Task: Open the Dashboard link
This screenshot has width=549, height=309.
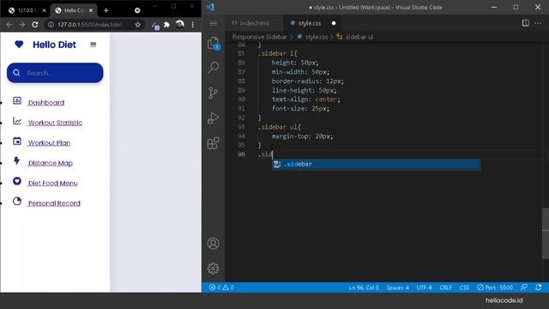Action: (46, 103)
